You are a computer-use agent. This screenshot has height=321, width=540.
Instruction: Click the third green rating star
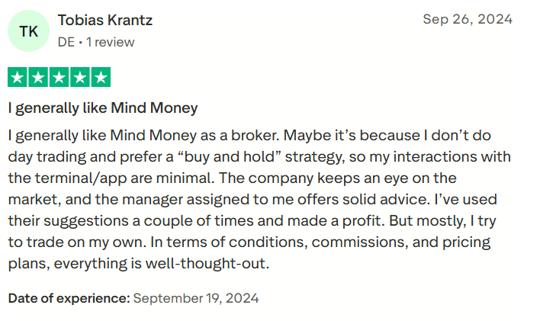(59, 77)
